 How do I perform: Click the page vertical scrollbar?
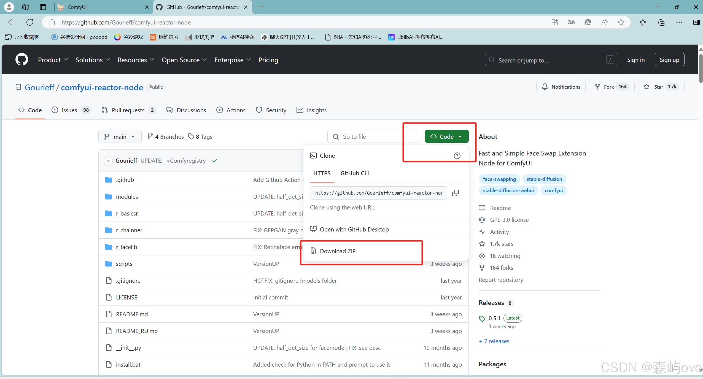pos(700,69)
